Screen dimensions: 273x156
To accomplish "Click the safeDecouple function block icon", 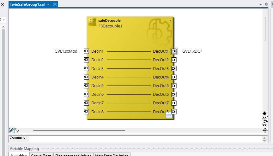I will click(92, 22).
